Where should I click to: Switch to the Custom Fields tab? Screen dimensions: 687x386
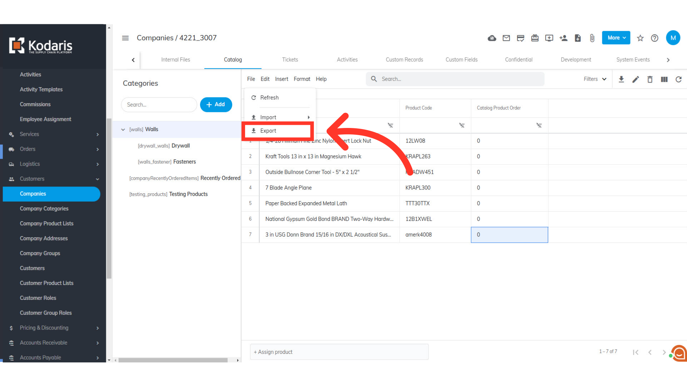pos(462,60)
